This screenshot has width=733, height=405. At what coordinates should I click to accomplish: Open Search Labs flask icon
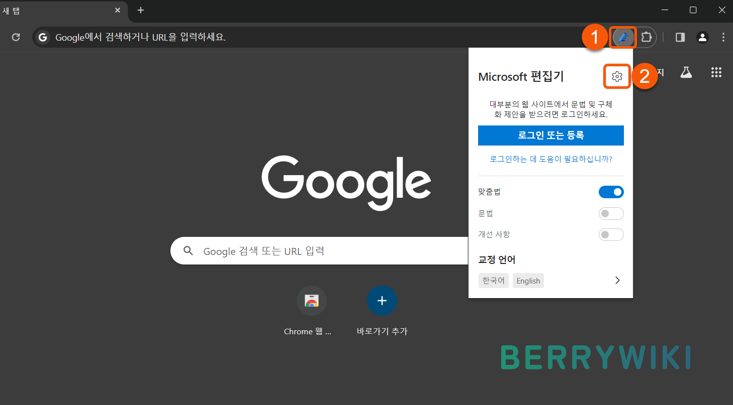686,72
